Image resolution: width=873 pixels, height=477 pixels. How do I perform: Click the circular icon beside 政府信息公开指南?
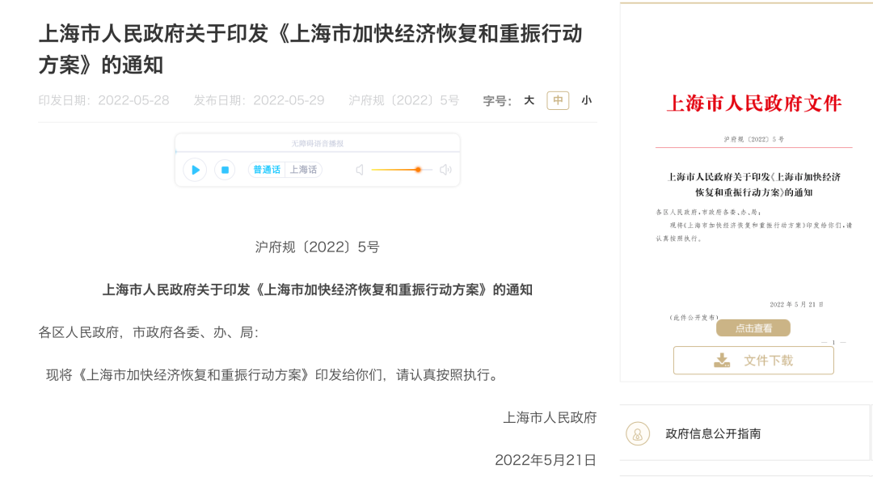click(x=638, y=433)
